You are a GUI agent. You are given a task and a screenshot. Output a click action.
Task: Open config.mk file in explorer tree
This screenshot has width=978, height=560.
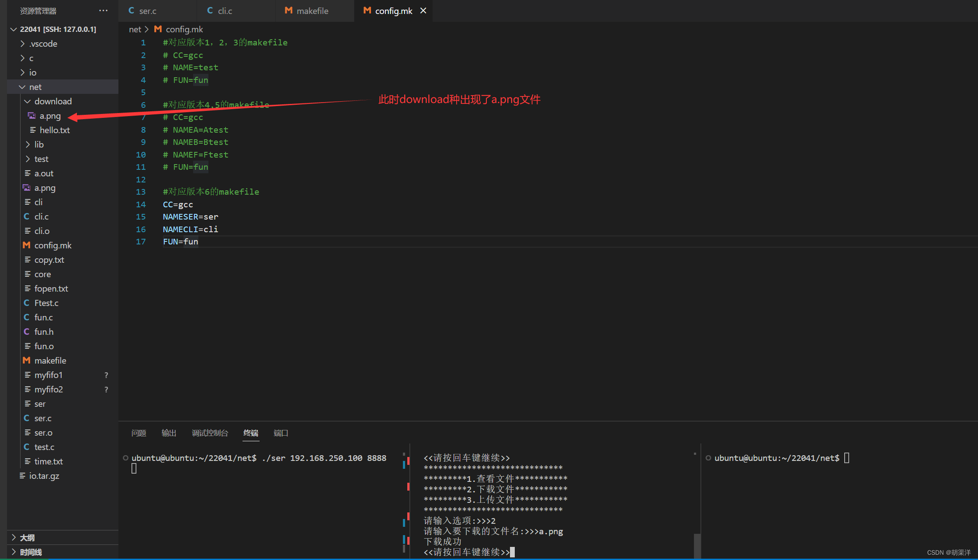(52, 245)
